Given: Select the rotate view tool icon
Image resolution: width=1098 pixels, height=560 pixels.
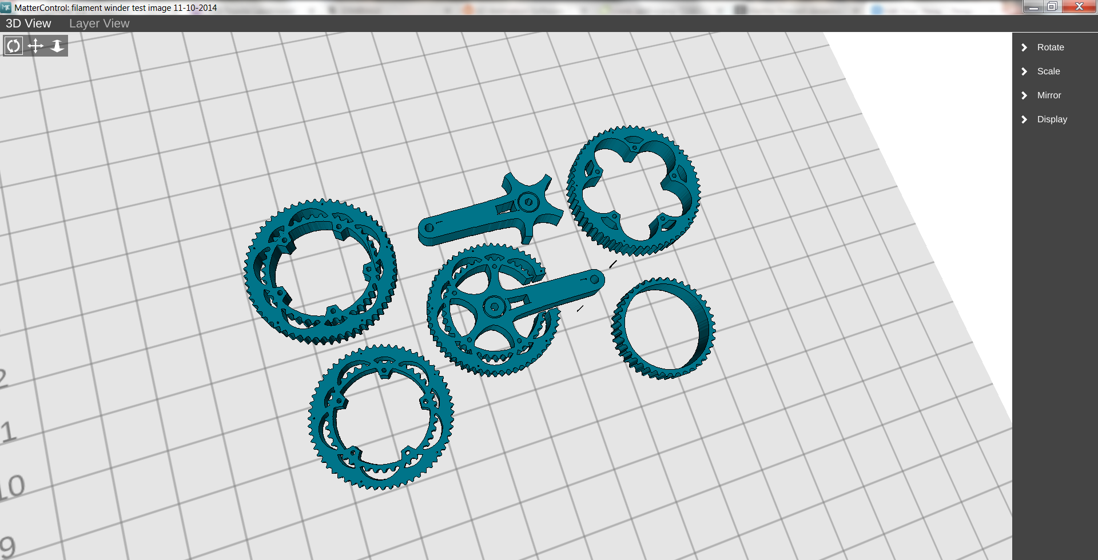Looking at the screenshot, I should pyautogui.click(x=14, y=46).
